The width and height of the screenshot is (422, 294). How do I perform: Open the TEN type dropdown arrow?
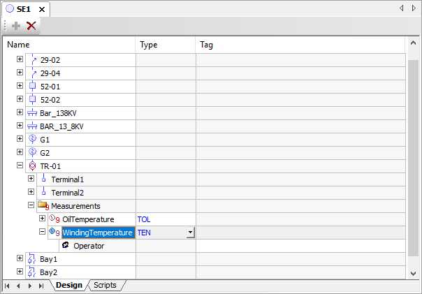pyautogui.click(x=189, y=233)
